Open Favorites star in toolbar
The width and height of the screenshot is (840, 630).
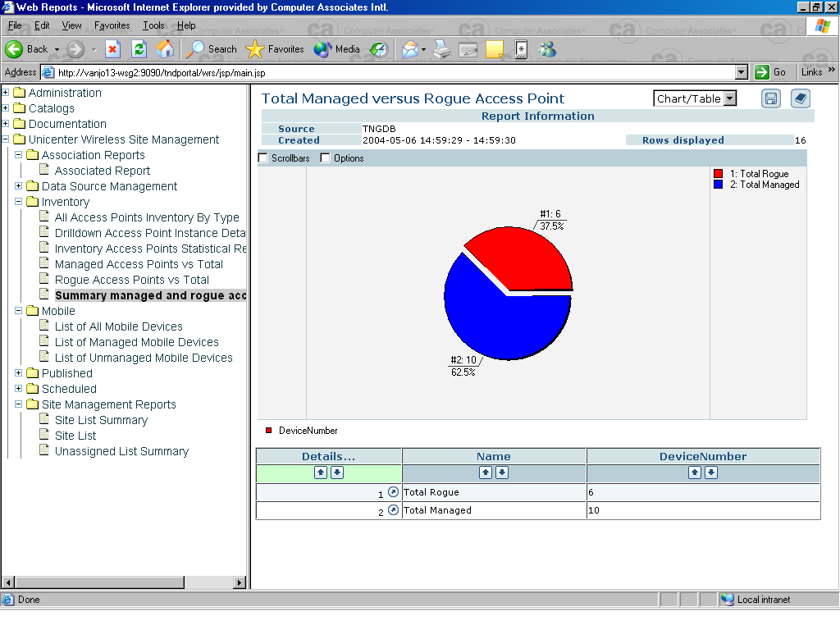[x=275, y=49]
